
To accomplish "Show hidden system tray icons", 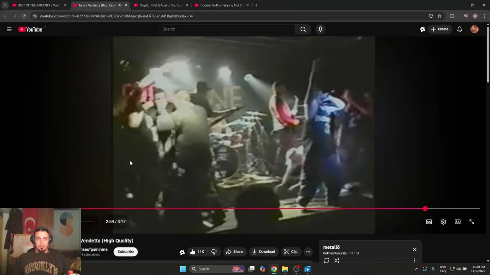I will 417,269.
